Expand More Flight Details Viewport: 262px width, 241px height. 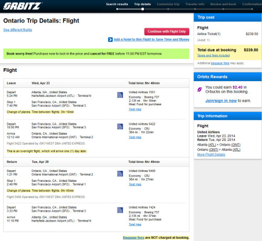tap(211, 155)
